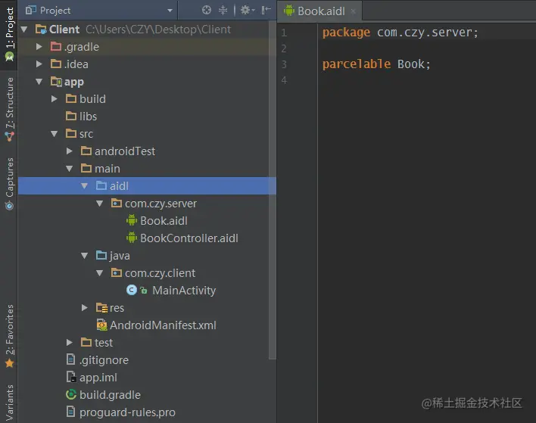Screen dimensions: 536x423
Task: Select BookController.aidl in the tree
Action: click(189, 238)
